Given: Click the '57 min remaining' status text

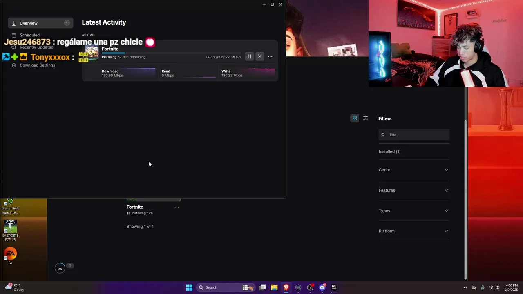Looking at the screenshot, I should [x=132, y=57].
